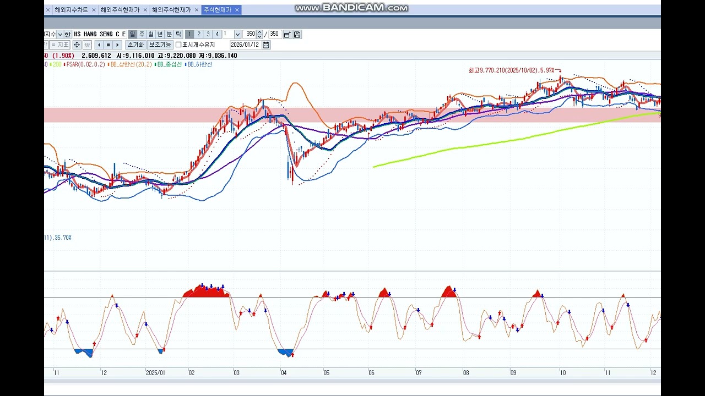Click the 한 language toggle button
This screenshot has width=705, height=396.
point(67,34)
